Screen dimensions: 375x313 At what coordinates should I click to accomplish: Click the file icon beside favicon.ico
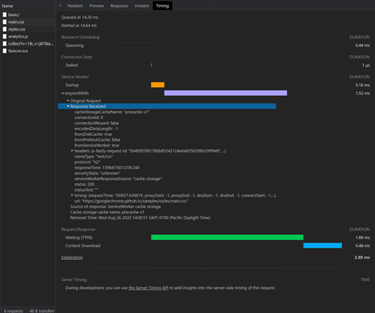coord(5,51)
